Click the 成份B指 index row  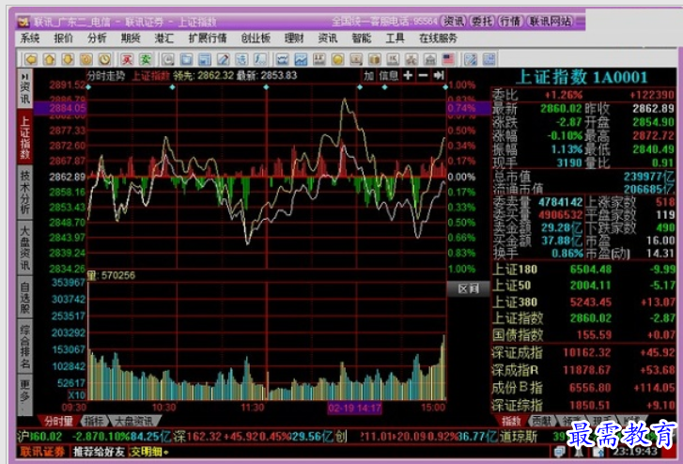tap(583, 388)
